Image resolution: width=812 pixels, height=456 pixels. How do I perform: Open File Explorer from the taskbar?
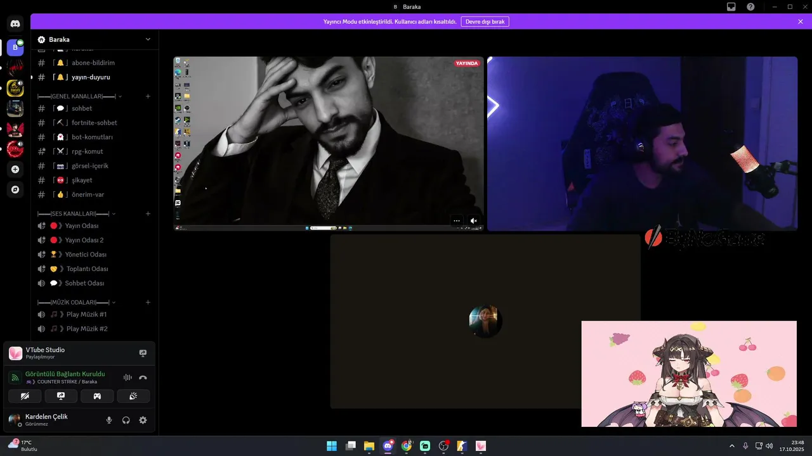[x=369, y=446]
